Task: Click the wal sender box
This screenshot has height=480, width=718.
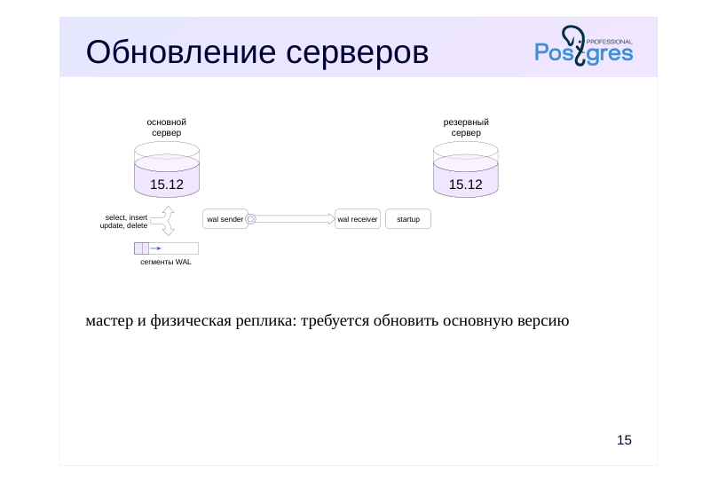Action: point(225,219)
